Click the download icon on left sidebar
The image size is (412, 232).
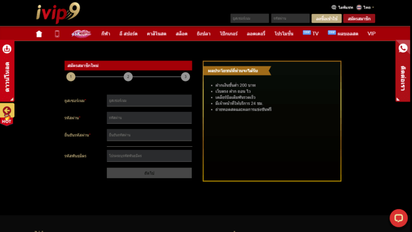point(7,49)
